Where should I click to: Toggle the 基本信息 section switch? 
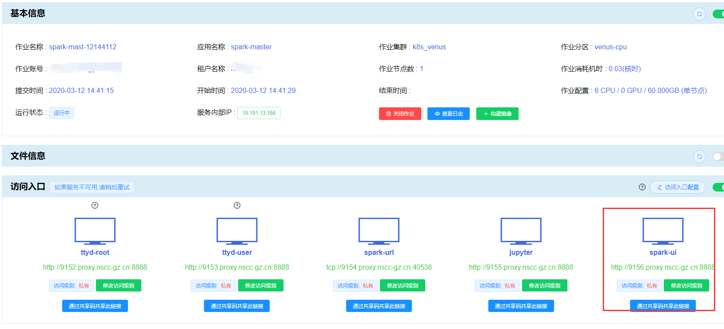718,14
